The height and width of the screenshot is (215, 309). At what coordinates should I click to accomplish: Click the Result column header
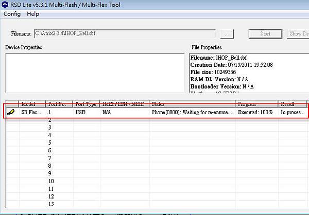coord(293,104)
